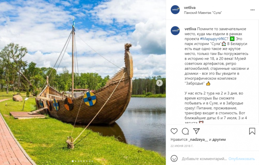Like the post with the heart icon
This screenshot has height=165, width=259.
[x=174, y=131]
